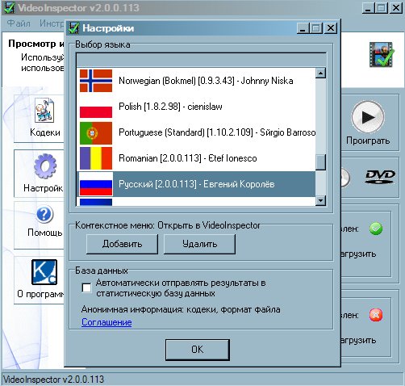
Task: Click the partially visible flag below Russian
Action: (x=96, y=202)
